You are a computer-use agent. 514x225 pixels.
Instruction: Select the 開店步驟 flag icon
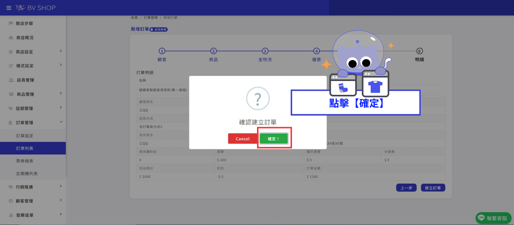tap(11, 24)
